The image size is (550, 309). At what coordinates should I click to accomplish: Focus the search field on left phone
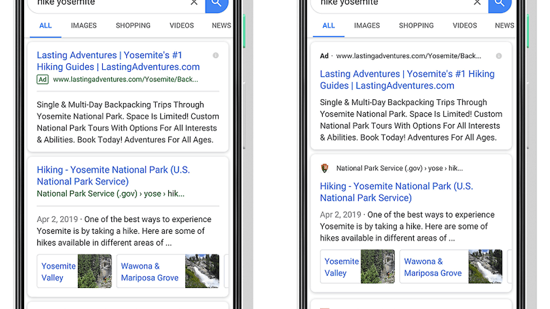click(x=107, y=3)
